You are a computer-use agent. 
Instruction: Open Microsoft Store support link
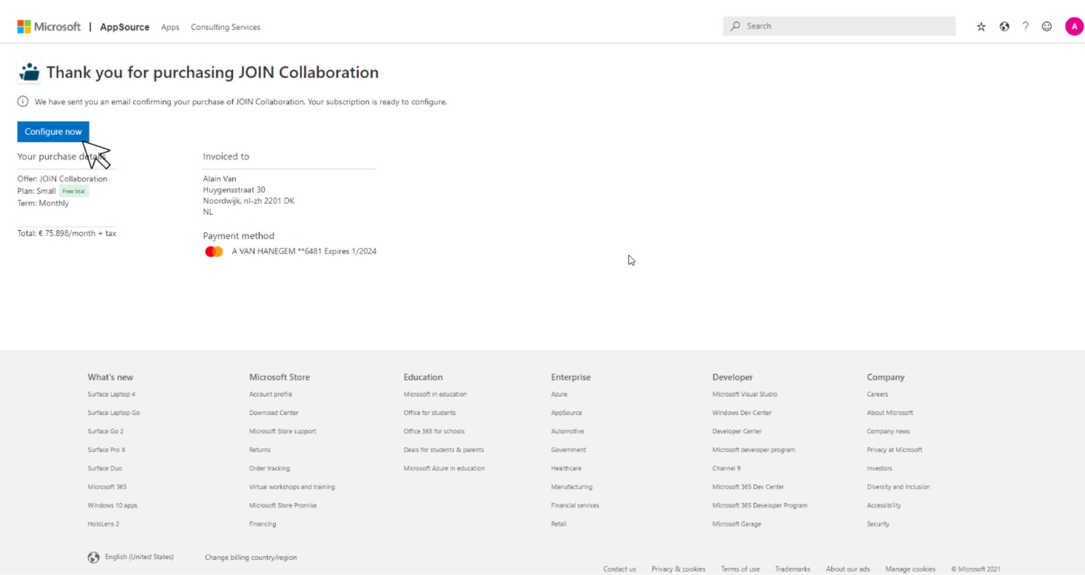point(283,431)
